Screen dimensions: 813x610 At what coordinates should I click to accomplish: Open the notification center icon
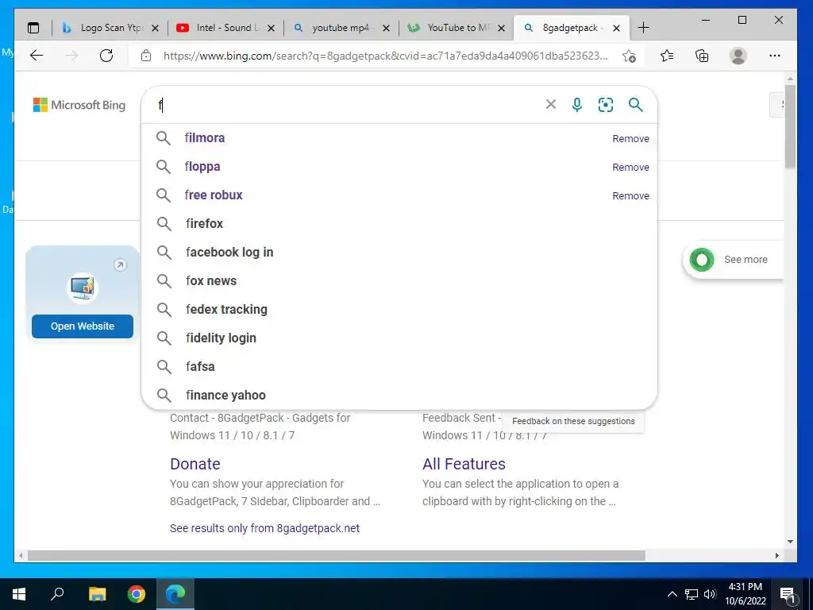click(788, 594)
